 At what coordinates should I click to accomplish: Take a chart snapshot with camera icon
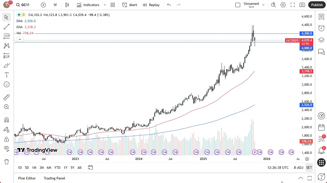click(302, 5)
